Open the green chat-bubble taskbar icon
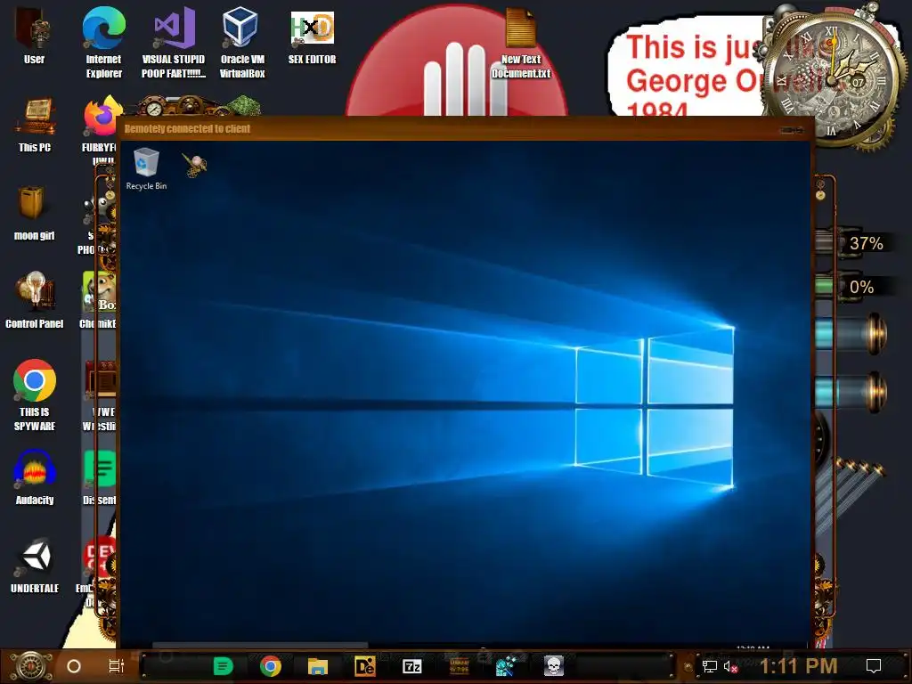Image resolution: width=912 pixels, height=684 pixels. (223, 666)
